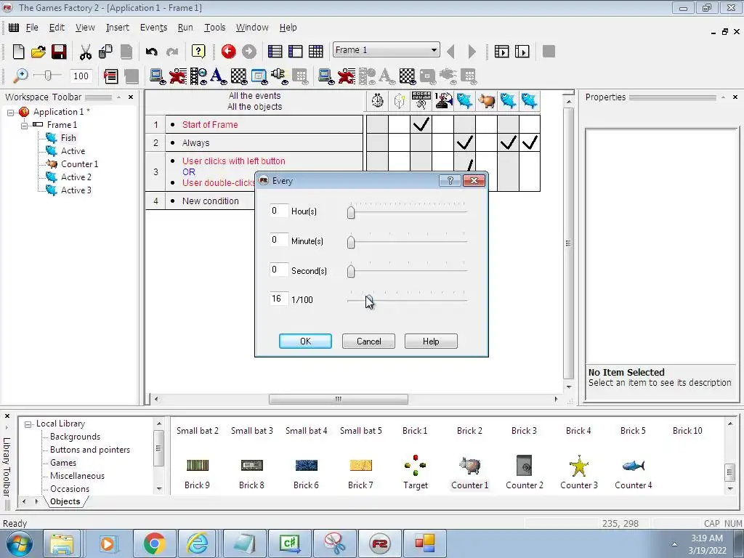Focus the Hour(s) value field
744x558 pixels.
click(278, 211)
